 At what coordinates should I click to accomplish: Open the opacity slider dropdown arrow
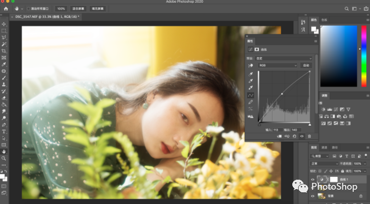pos(365,164)
